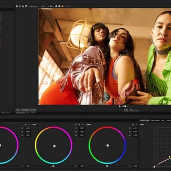Play the clip in the viewer
171x171 pixels.
tap(120, 106)
